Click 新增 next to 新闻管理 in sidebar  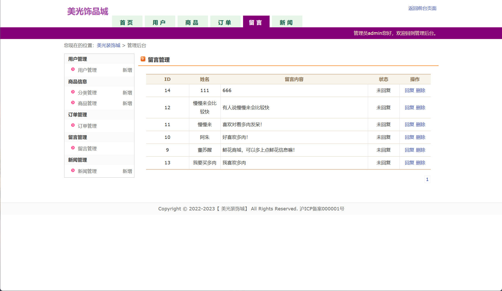pos(127,171)
